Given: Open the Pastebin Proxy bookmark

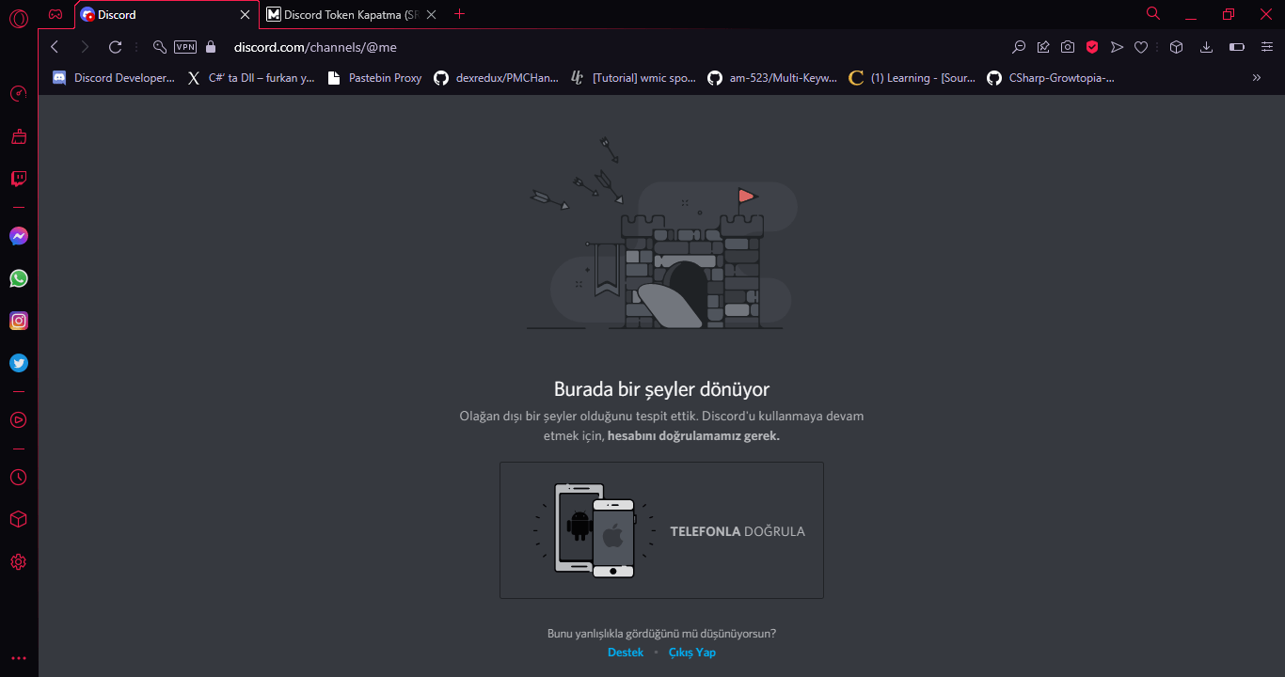Looking at the screenshot, I should [374, 78].
